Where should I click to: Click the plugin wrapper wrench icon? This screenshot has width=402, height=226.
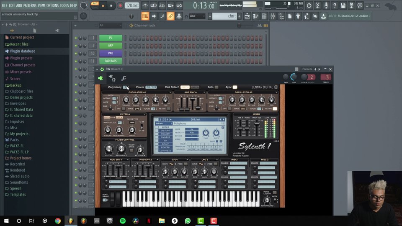pyautogui.click(x=124, y=78)
